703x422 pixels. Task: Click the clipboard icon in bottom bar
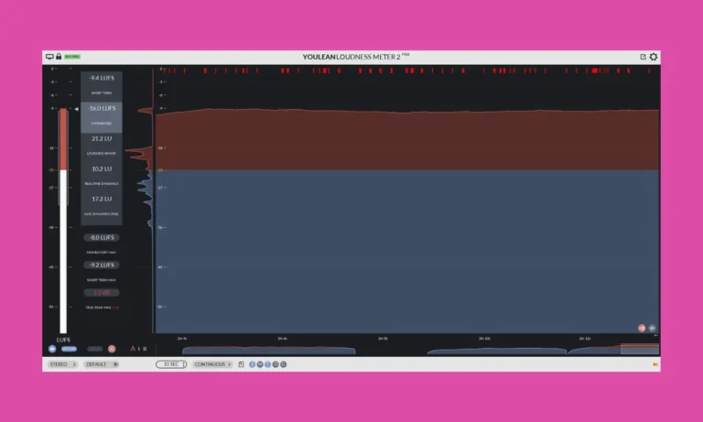click(242, 364)
